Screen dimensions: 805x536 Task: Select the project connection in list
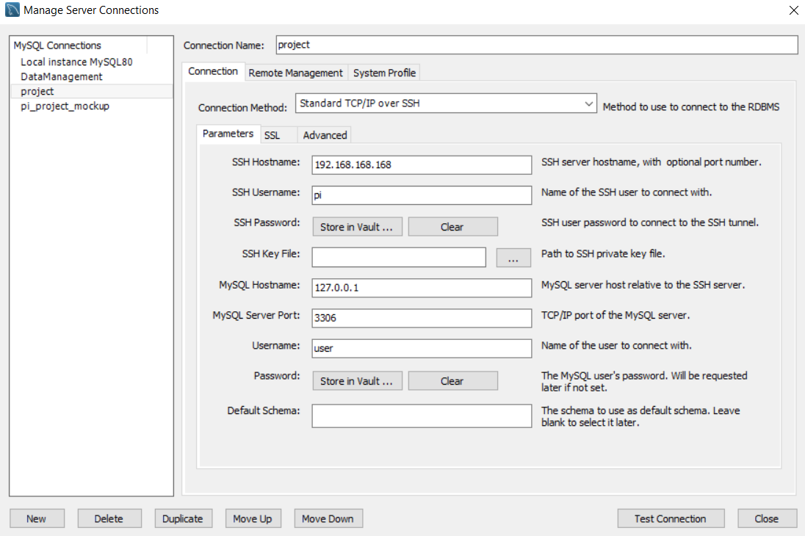[91, 91]
